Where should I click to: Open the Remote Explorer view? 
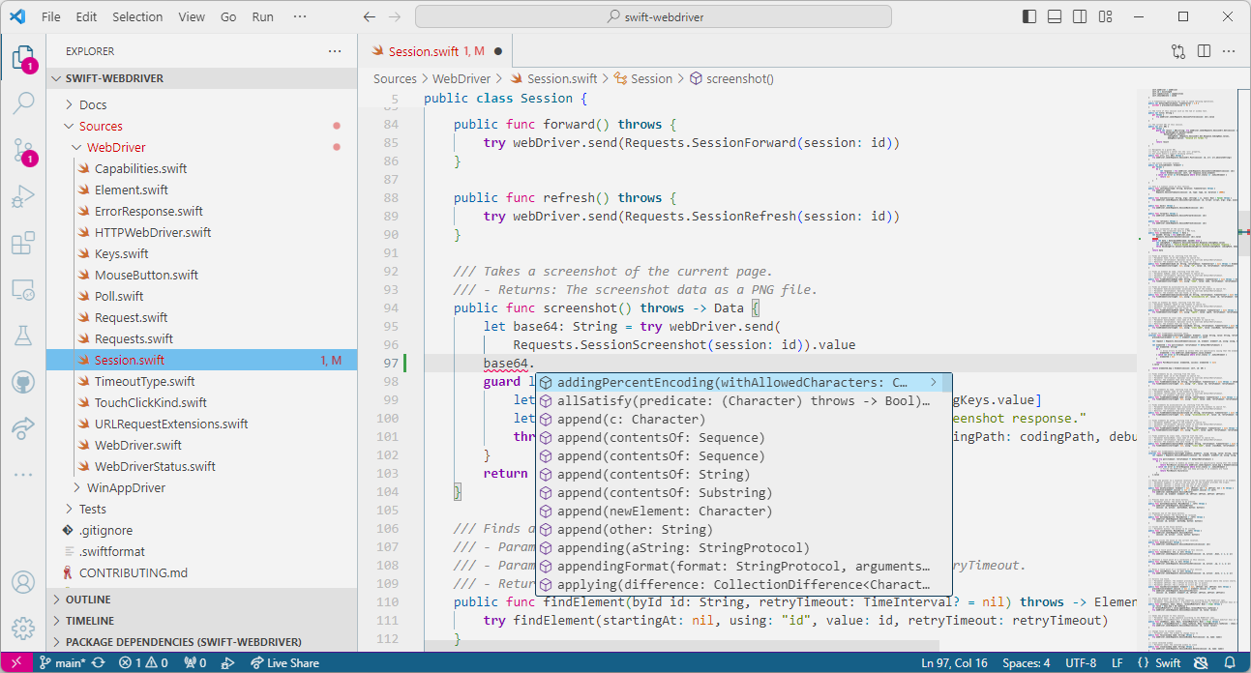23,287
